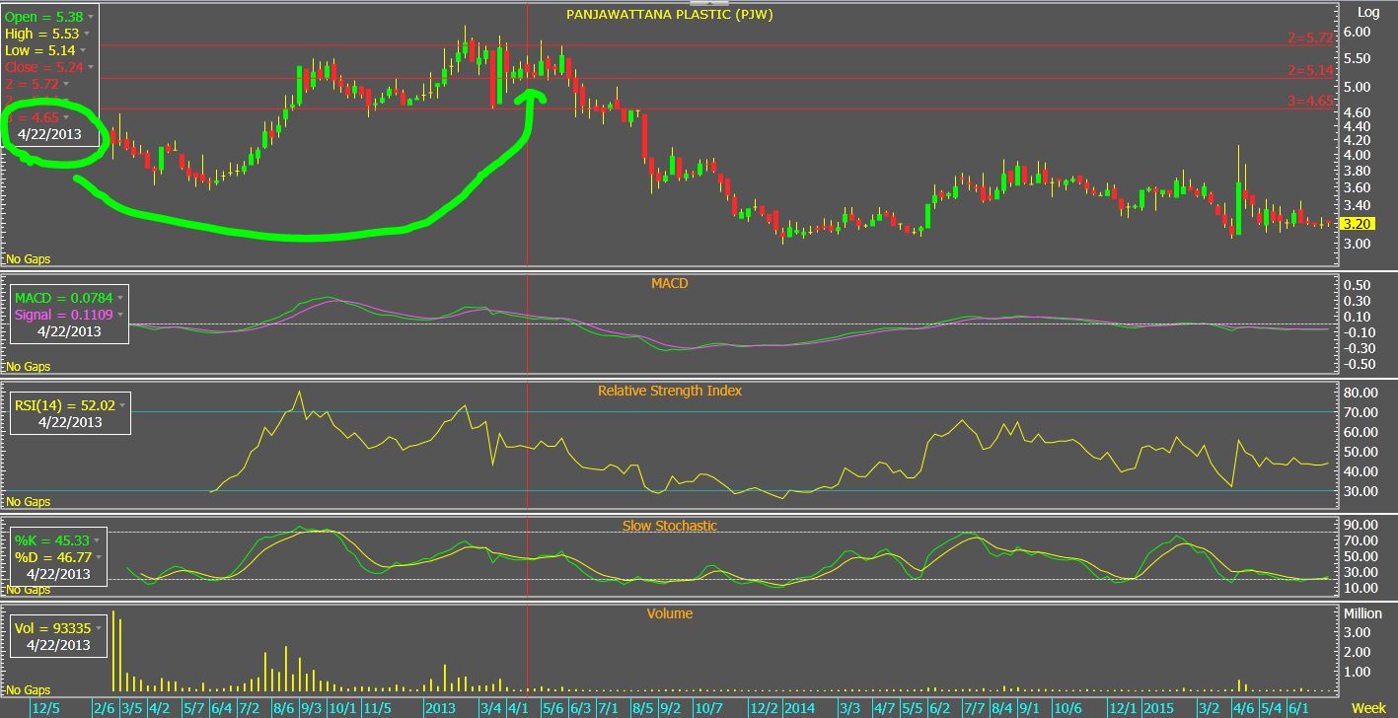
Task: Open the dropdown arrow beside Open = 5.38
Action: [92, 18]
